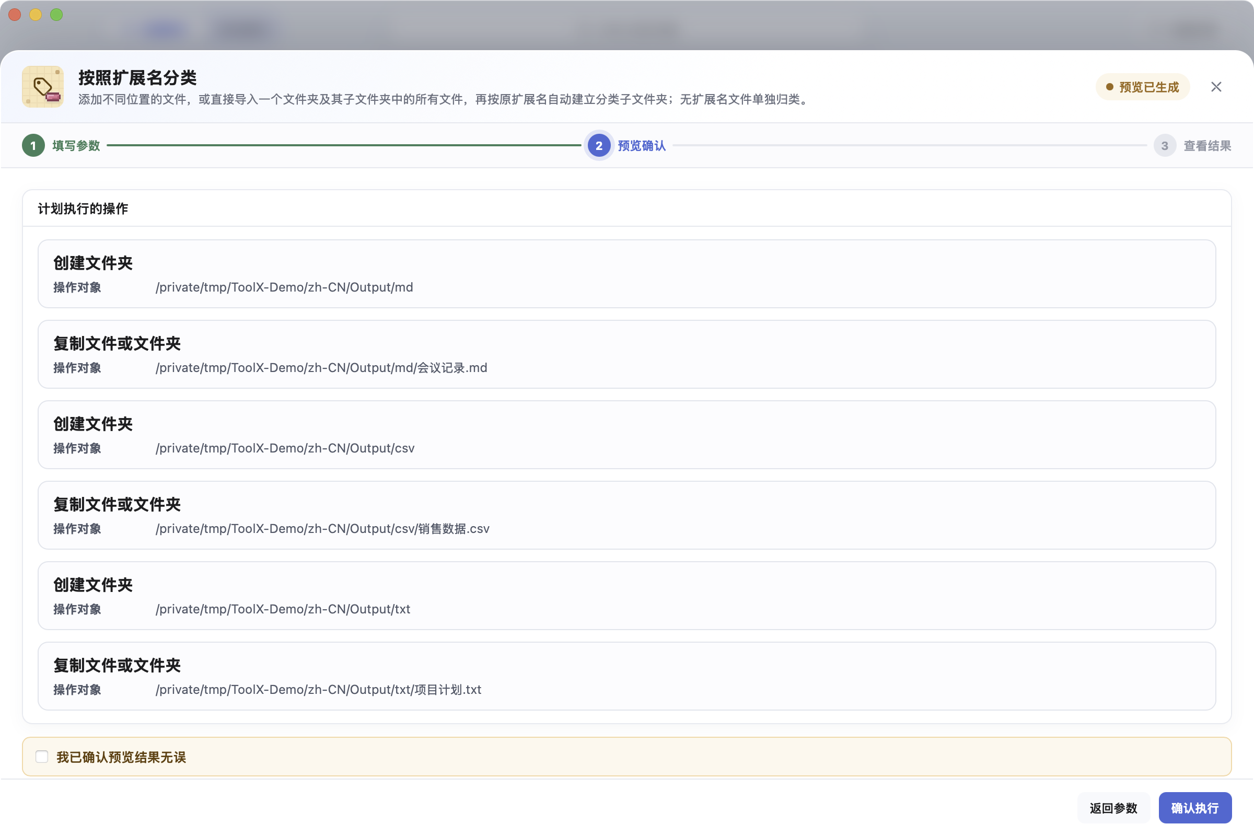This screenshot has height=836, width=1254.
Task: Click the red macOS close window button
Action: (x=15, y=15)
